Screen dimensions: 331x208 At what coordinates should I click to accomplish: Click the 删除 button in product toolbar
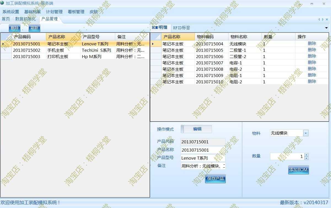[x=15, y=28]
